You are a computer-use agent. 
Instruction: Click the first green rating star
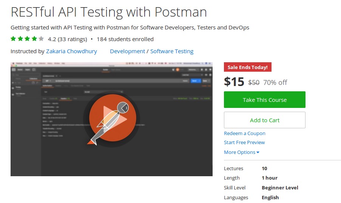pyautogui.click(x=13, y=39)
